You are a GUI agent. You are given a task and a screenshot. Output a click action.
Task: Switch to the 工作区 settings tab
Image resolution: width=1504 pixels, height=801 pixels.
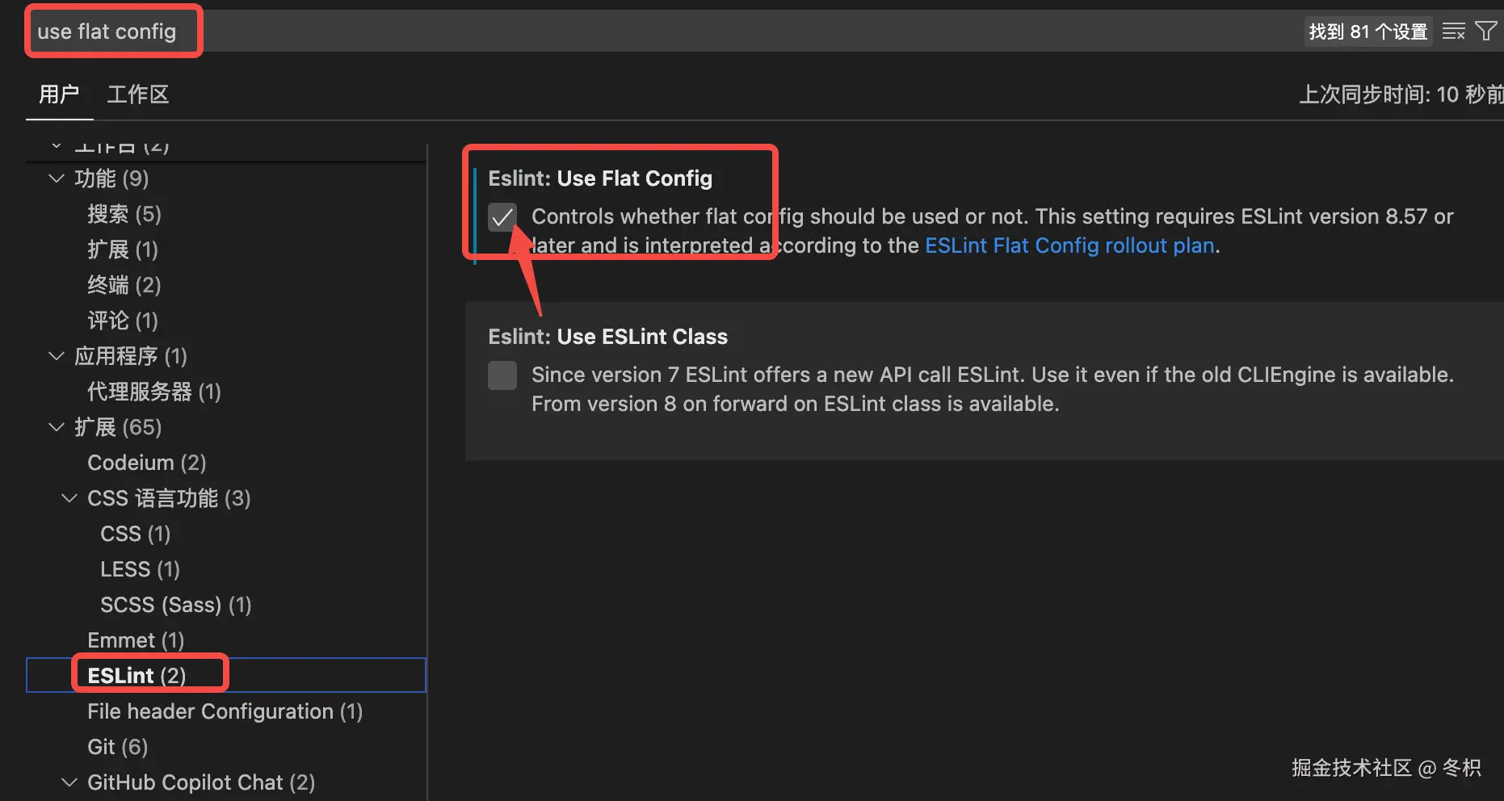[x=138, y=94]
